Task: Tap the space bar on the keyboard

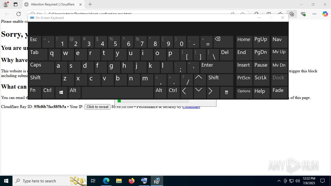Action: pos(117,92)
